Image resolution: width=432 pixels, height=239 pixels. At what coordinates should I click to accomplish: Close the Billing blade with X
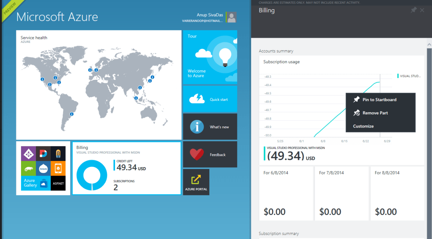[422, 10]
